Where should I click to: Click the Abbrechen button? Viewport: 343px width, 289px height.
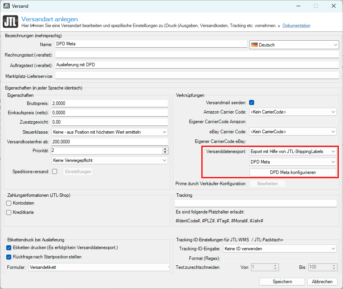pos(322,282)
